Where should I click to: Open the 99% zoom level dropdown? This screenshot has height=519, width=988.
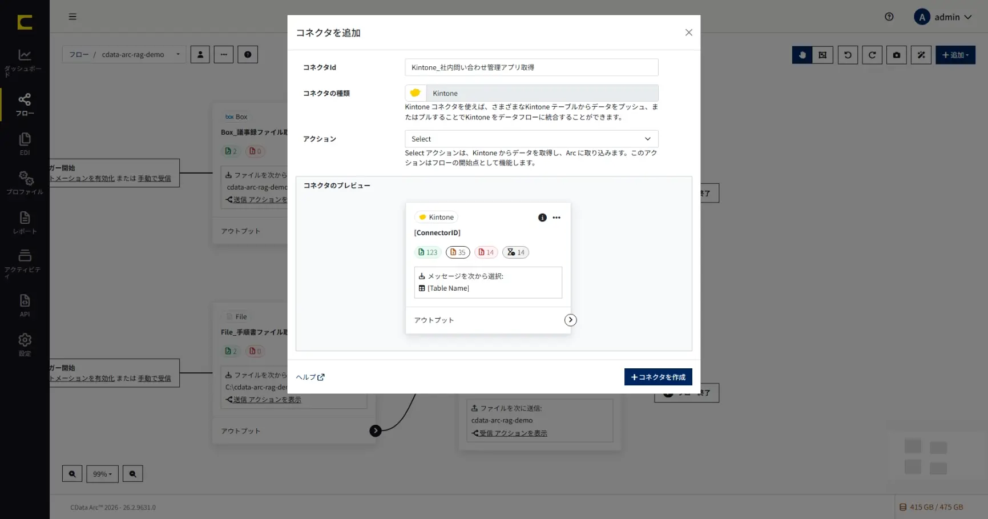(103, 474)
